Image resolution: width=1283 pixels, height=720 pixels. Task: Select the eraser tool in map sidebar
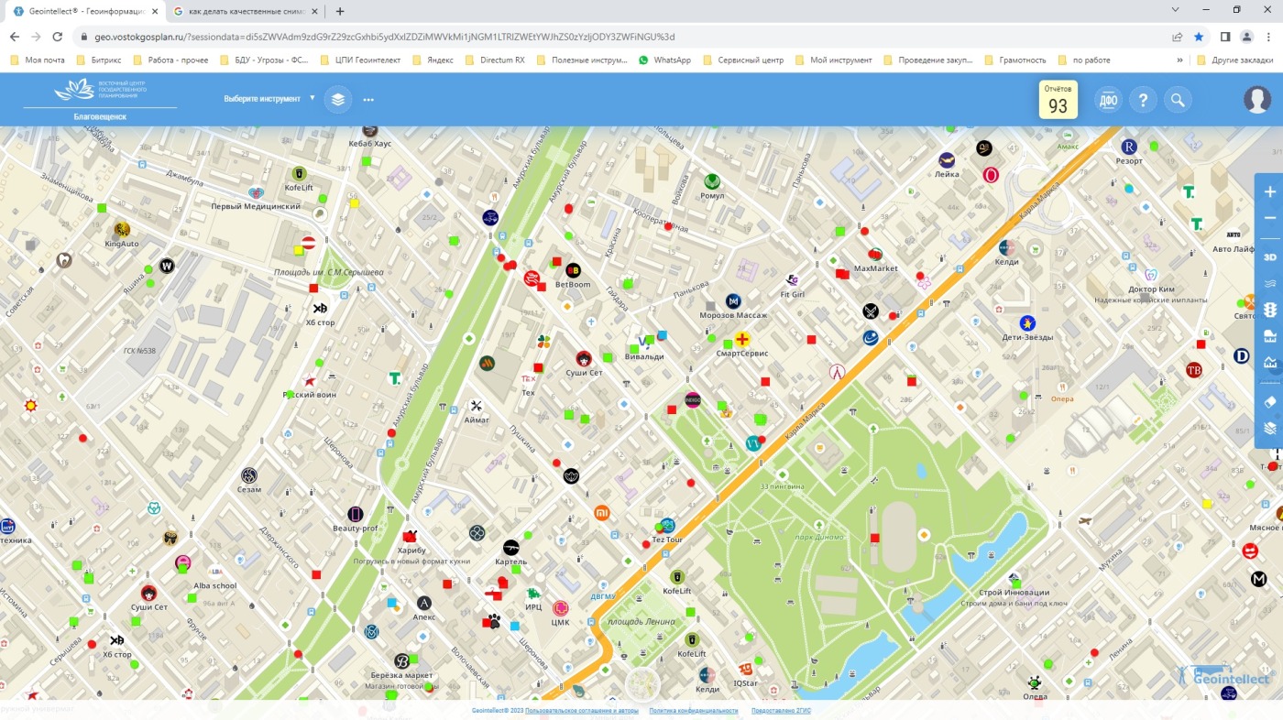click(x=1269, y=401)
